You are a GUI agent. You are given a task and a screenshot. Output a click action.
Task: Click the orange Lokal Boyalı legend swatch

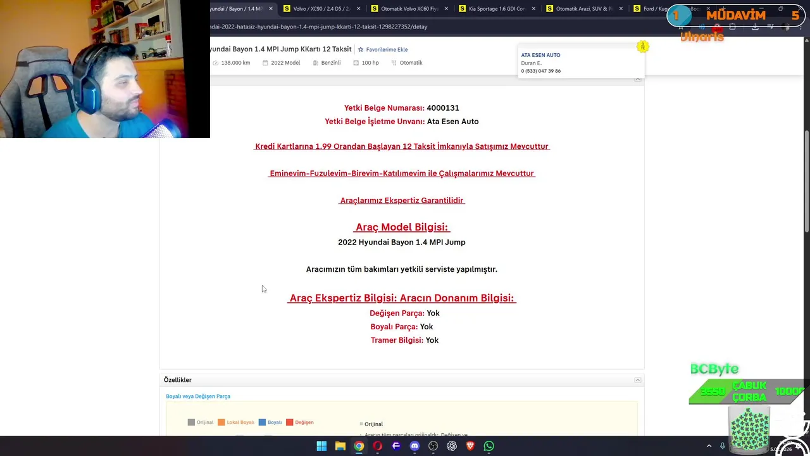(221, 422)
